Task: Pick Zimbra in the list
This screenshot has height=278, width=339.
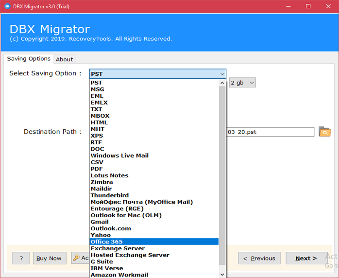Action: point(154,182)
